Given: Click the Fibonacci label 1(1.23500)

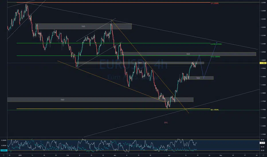Looking at the screenshot, I should tap(215, 3).
